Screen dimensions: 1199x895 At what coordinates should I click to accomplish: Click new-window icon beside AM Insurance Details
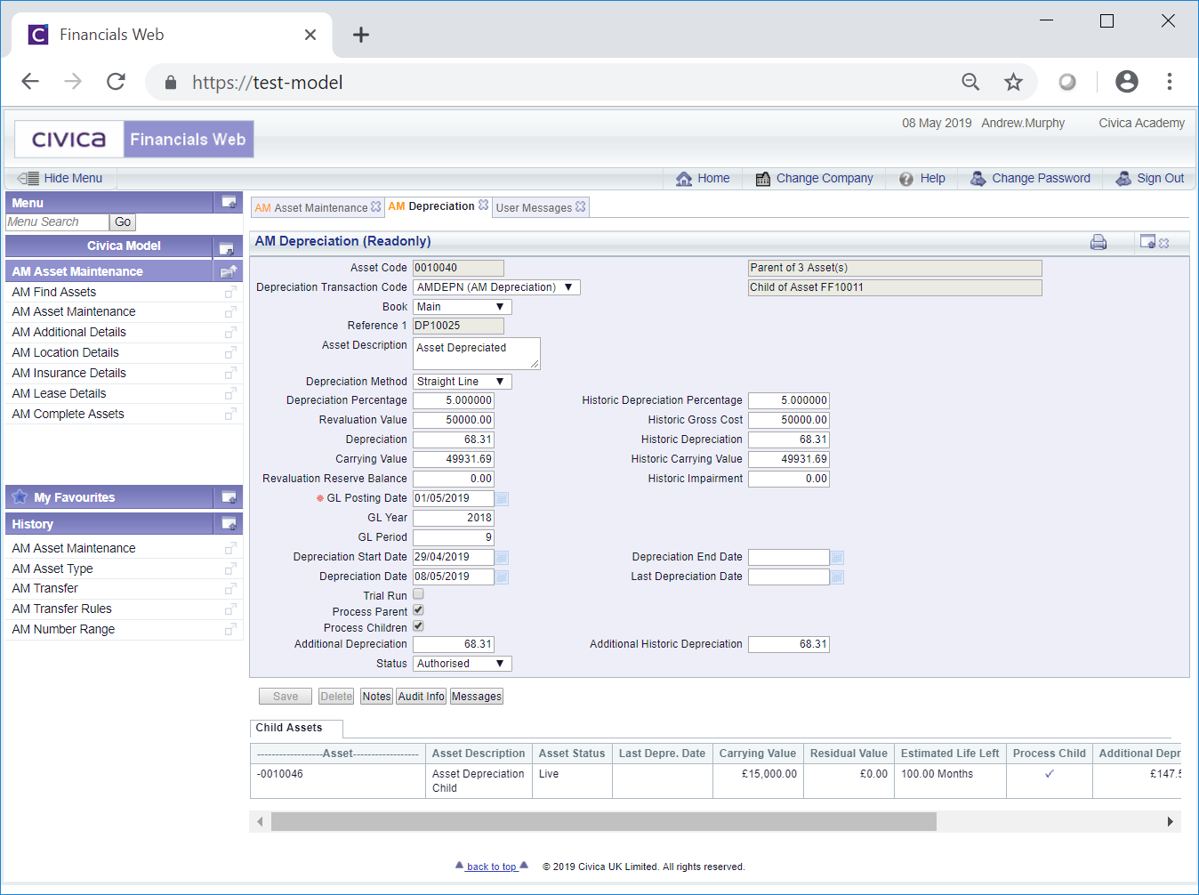pos(230,374)
